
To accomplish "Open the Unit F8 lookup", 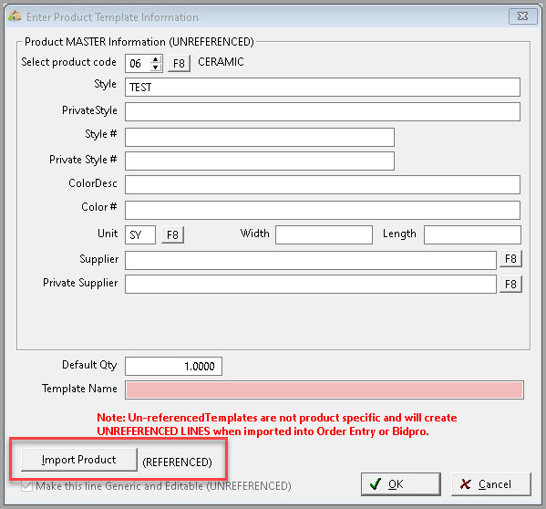I will [x=172, y=234].
